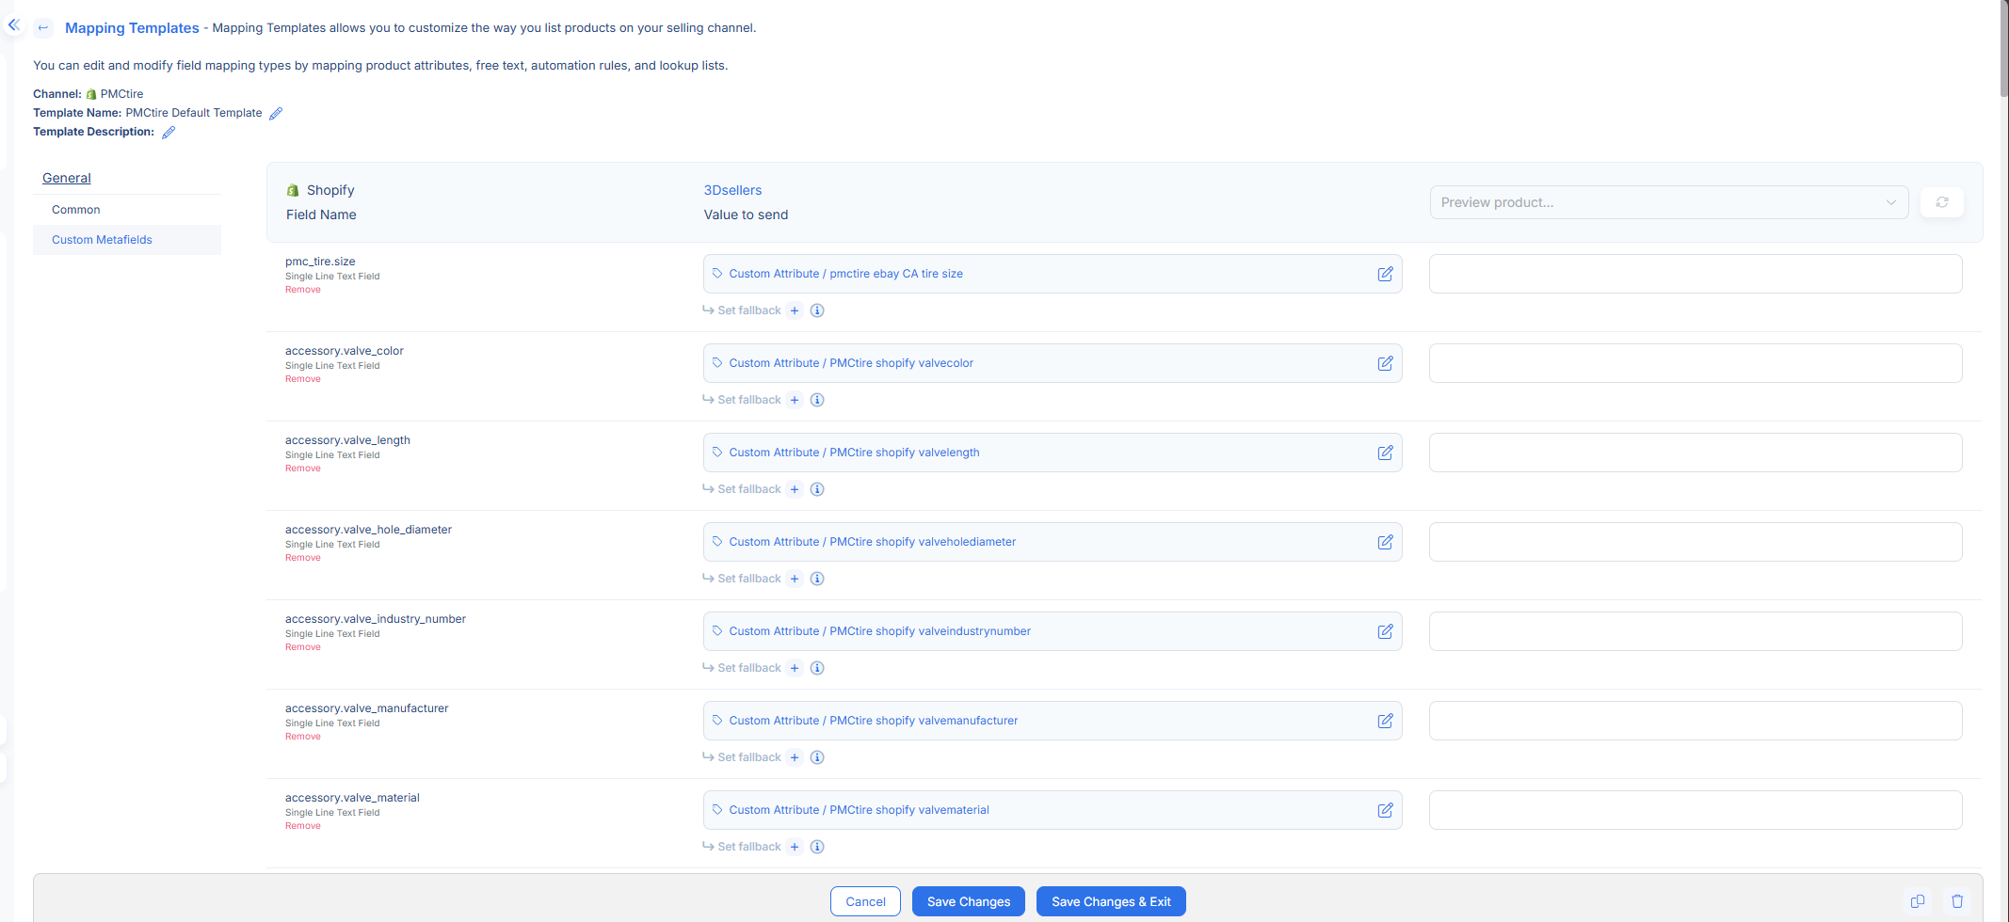Image resolution: width=2009 pixels, height=922 pixels.
Task: Refresh the product preview
Action: [x=1941, y=201]
